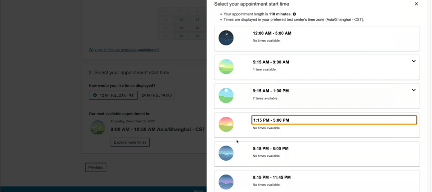Click the night moon icon for 12:00 AM slot
The image size is (432, 192).
pos(226,38)
